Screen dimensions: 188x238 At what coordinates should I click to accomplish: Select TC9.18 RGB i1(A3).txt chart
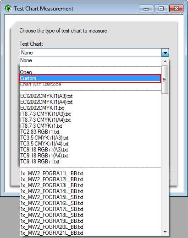coord(90,150)
